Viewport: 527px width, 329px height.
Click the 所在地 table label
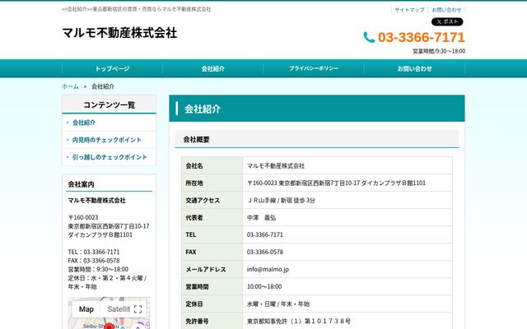(194, 183)
